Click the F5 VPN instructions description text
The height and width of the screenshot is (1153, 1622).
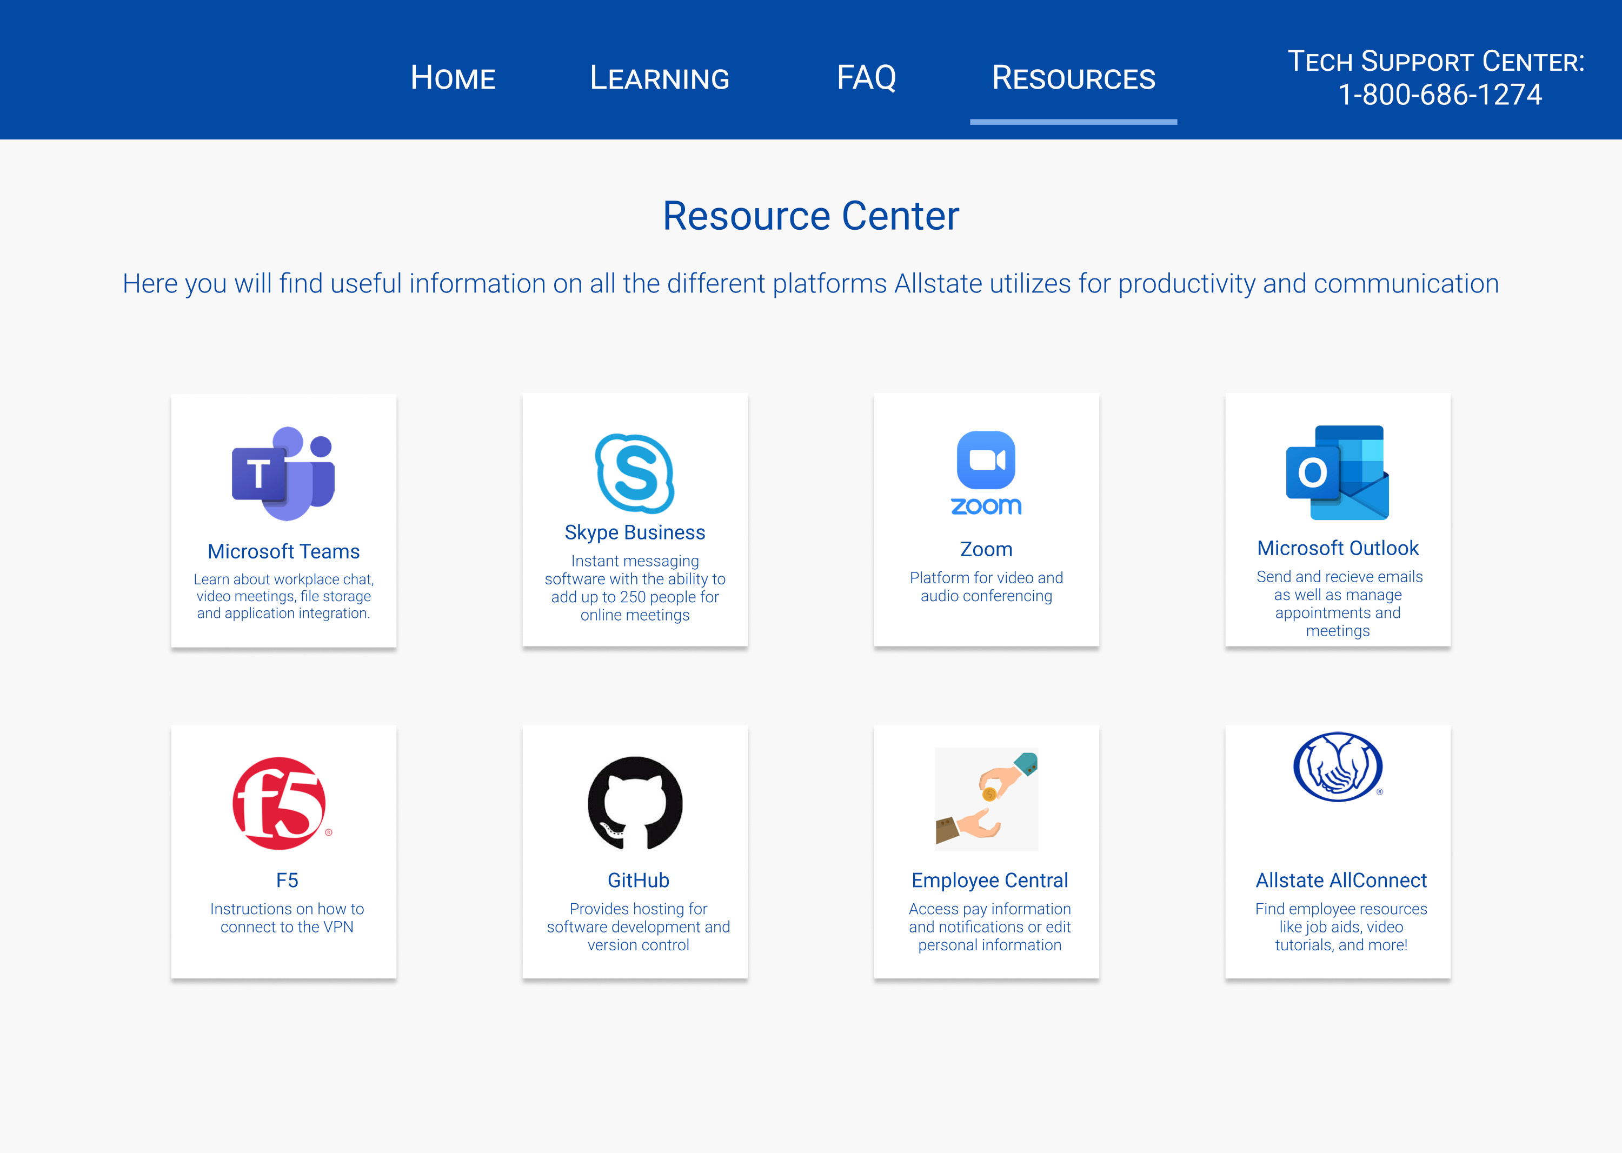pyautogui.click(x=287, y=918)
